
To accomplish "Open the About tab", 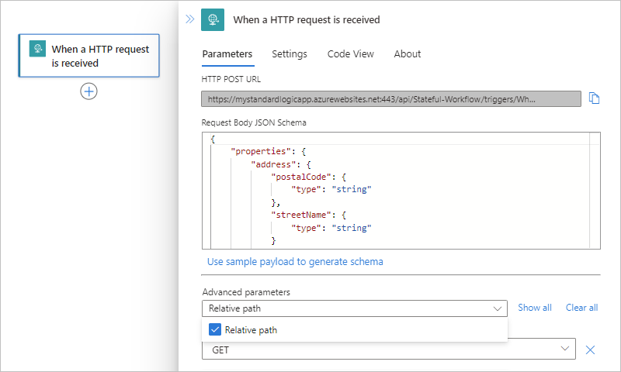I will point(407,54).
